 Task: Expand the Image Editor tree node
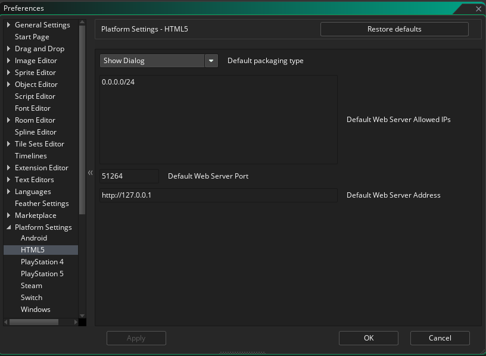click(x=8, y=61)
